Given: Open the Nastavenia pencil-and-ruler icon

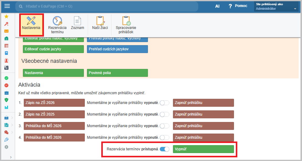Looking at the screenshot, I should click(31, 21).
